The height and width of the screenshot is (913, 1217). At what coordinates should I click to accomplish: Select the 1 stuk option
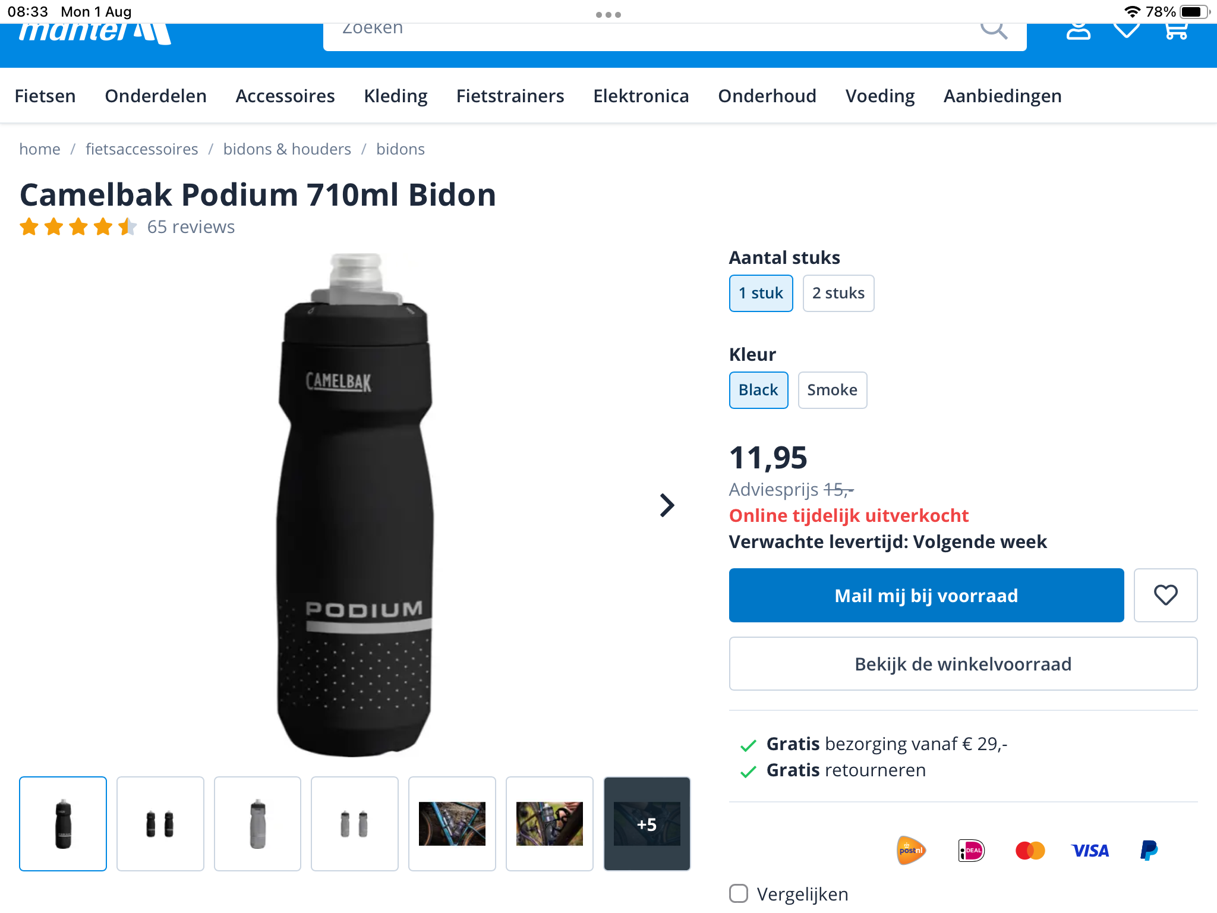(x=761, y=293)
